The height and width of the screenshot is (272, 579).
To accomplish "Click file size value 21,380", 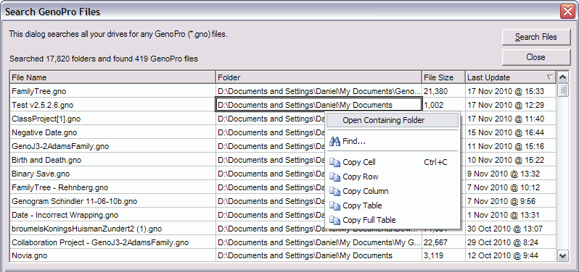I will tap(435, 91).
